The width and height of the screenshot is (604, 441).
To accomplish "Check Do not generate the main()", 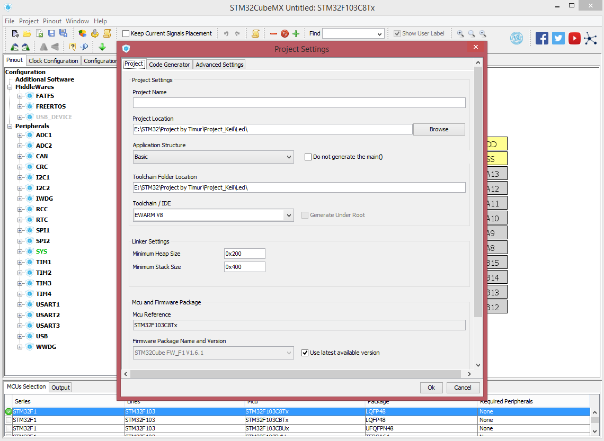I will (x=308, y=157).
